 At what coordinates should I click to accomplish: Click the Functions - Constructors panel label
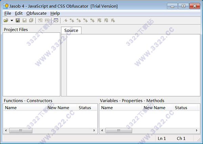(x=28, y=100)
